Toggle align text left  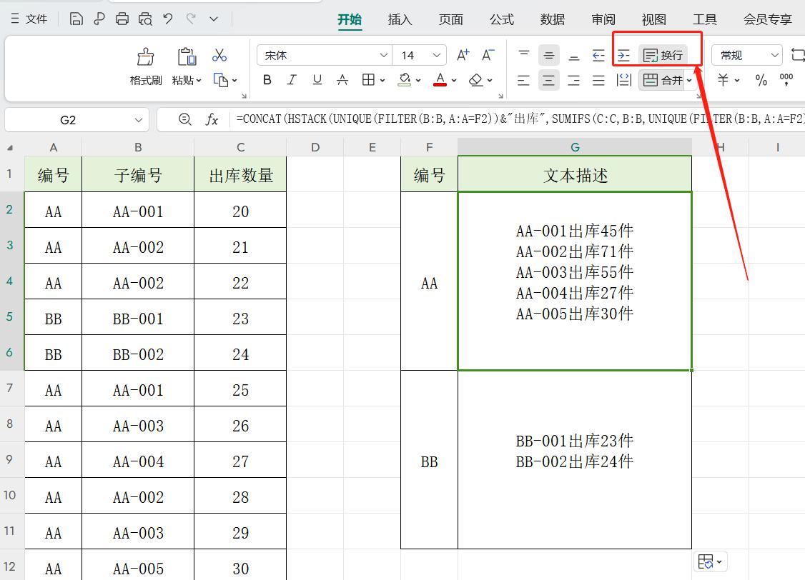(x=523, y=80)
